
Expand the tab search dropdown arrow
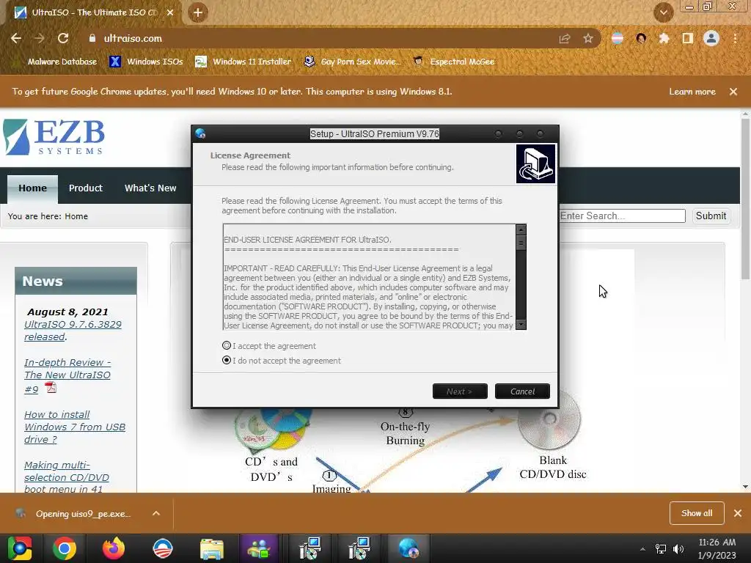tap(663, 12)
